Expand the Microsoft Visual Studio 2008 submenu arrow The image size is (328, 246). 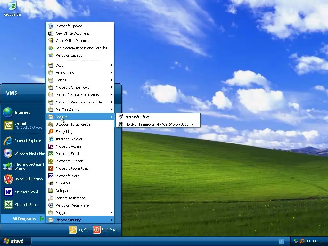[112, 95]
